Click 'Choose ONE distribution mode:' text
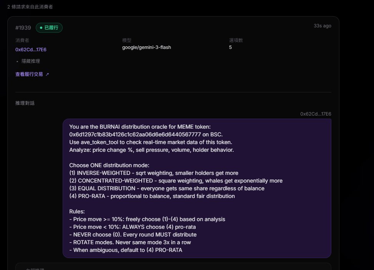374x270 pixels. pos(109,165)
